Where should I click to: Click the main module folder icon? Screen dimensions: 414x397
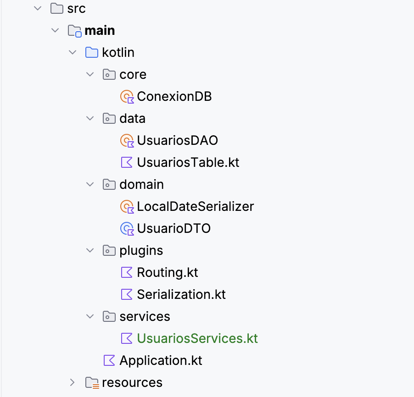(x=74, y=31)
